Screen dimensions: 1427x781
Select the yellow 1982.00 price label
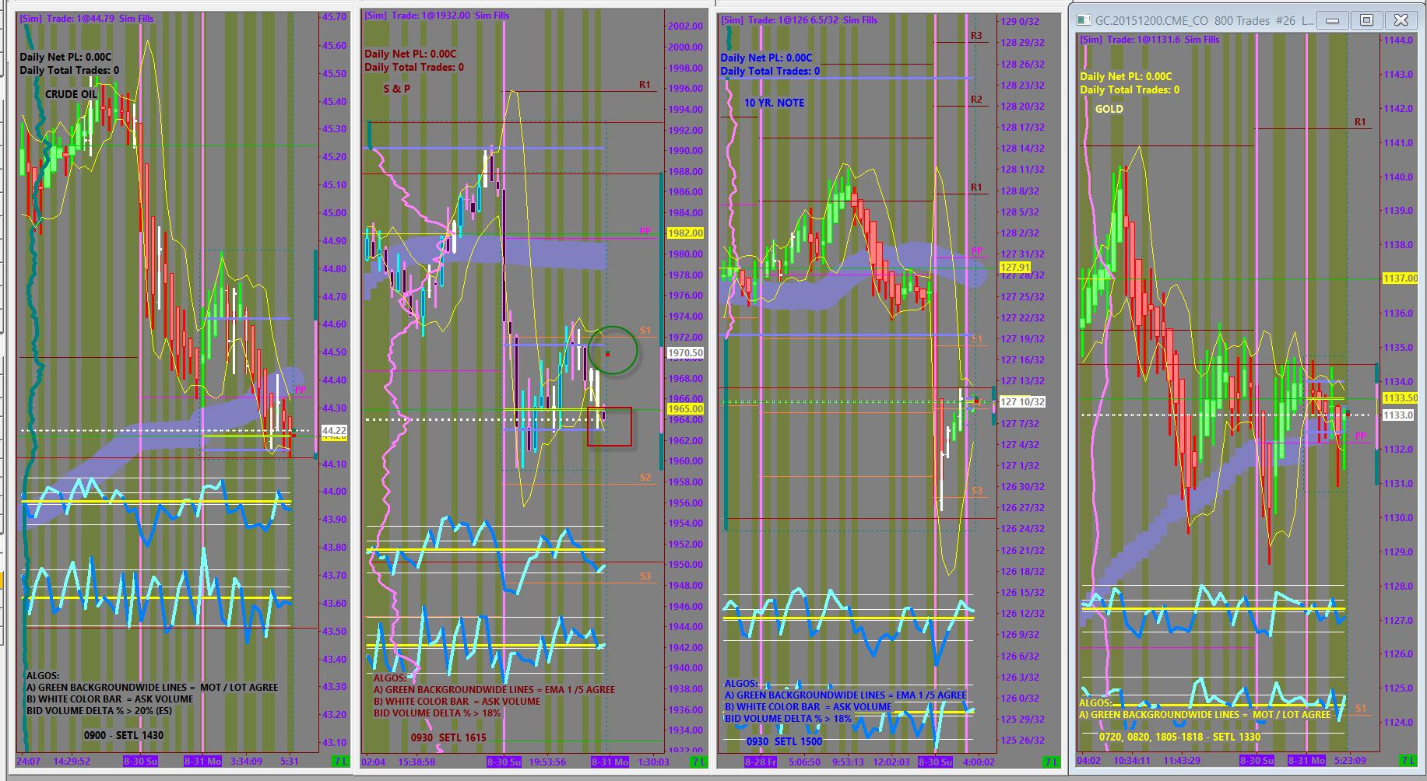tap(685, 233)
